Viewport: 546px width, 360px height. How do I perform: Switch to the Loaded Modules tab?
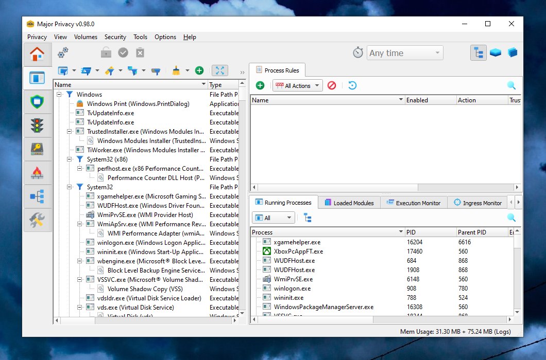coord(349,203)
